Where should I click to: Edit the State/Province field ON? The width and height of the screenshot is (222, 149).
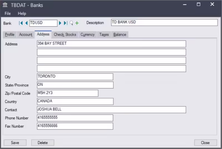tap(75, 85)
